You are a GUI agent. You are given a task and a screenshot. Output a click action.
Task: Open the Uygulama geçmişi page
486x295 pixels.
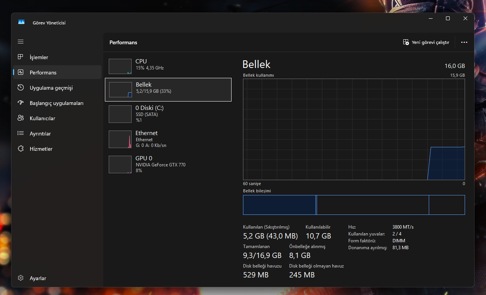click(x=57, y=88)
